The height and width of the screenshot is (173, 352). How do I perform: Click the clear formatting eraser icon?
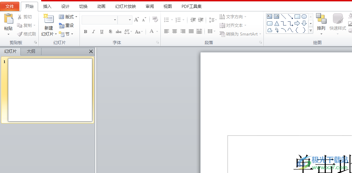[x=155, y=20]
